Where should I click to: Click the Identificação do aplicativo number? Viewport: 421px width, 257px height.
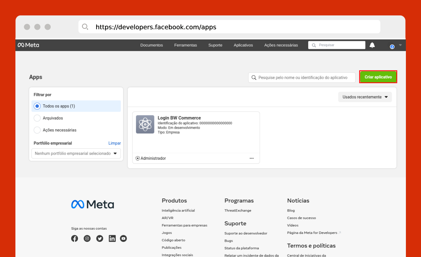216,123
